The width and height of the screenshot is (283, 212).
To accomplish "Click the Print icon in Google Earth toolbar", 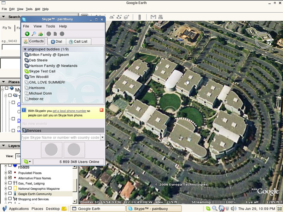I will coord(161,17).
